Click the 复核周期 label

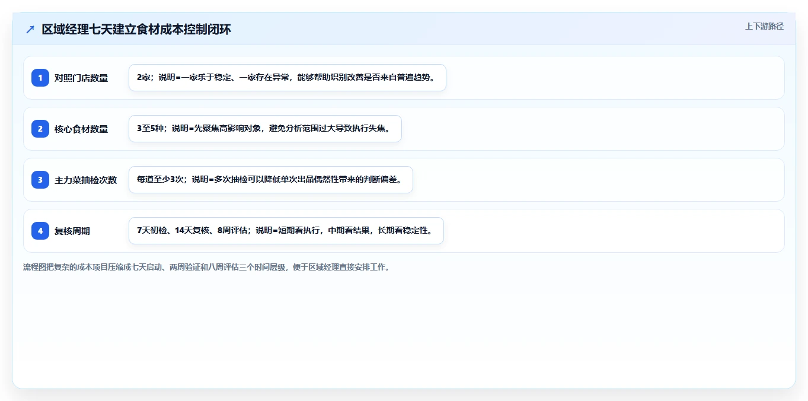pos(72,231)
